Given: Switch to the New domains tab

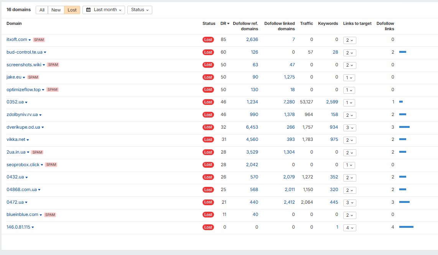Looking at the screenshot, I should (56, 10).
